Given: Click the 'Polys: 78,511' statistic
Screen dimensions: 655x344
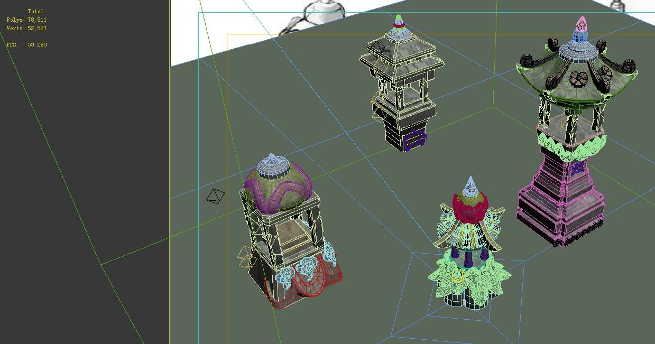Looking at the screenshot, I should tap(26, 20).
